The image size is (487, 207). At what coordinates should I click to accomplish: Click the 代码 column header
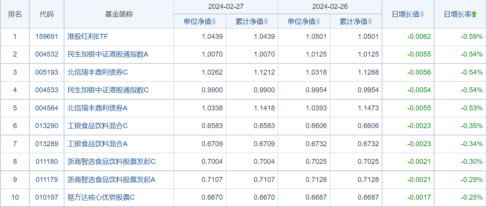point(47,14)
